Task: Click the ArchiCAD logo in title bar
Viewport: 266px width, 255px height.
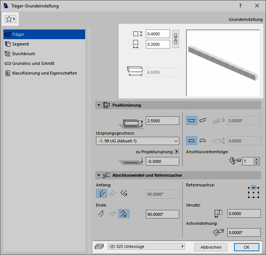Action: point(6,6)
